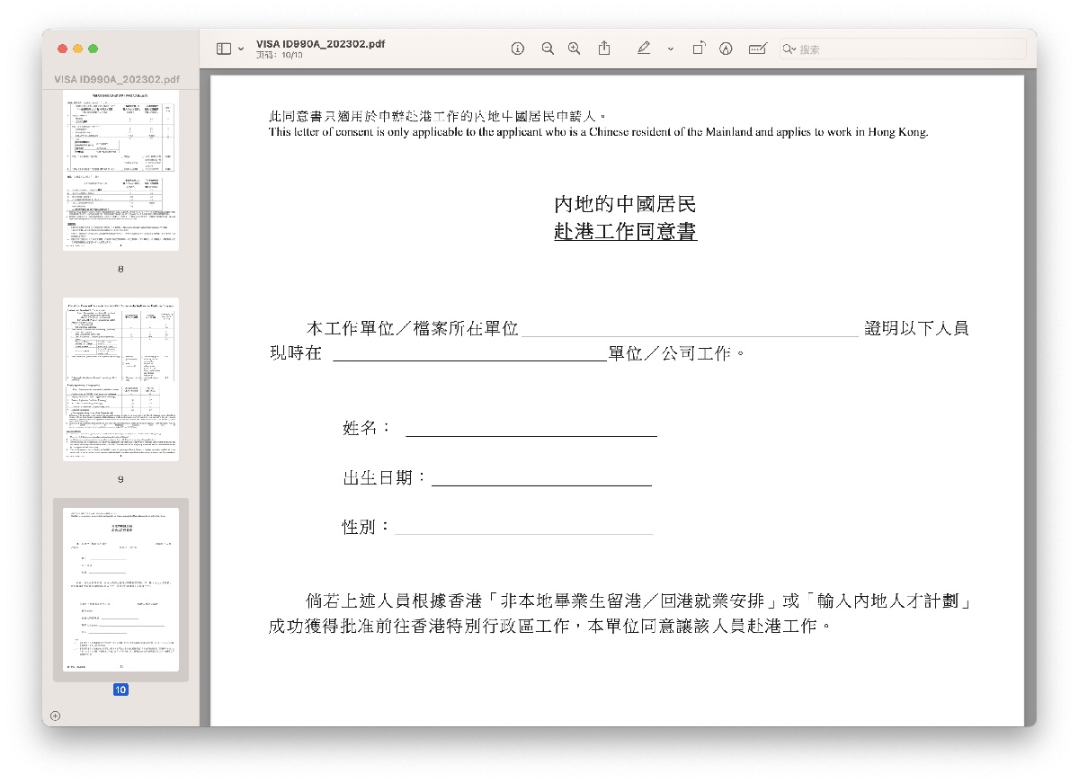Select the page 8 thumbnail
This screenshot has width=1079, height=783.
pos(120,170)
